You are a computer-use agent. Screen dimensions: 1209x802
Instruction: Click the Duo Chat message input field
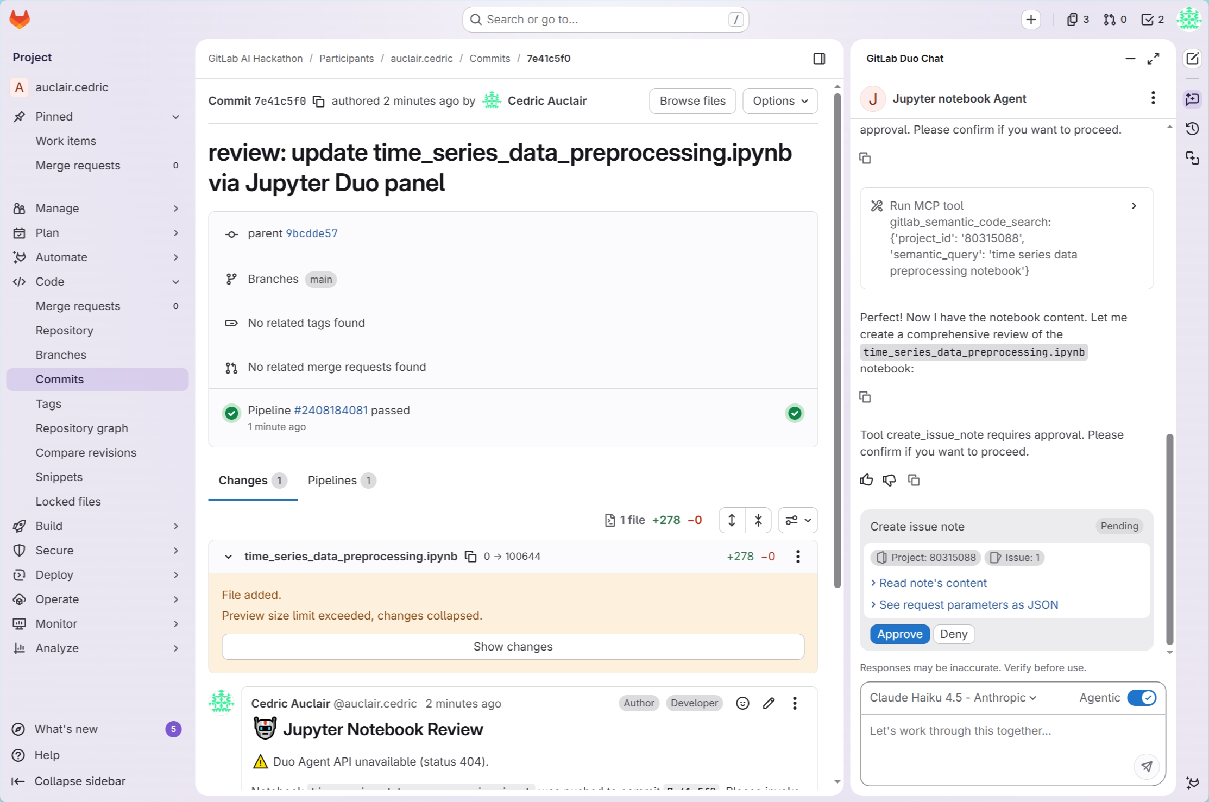point(994,731)
